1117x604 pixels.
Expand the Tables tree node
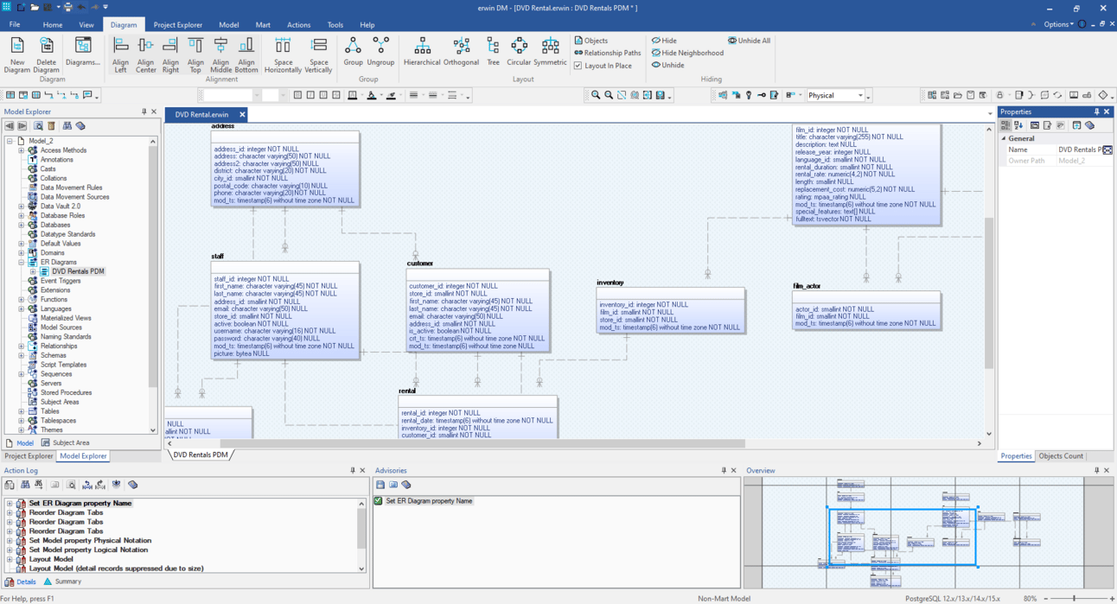click(22, 411)
